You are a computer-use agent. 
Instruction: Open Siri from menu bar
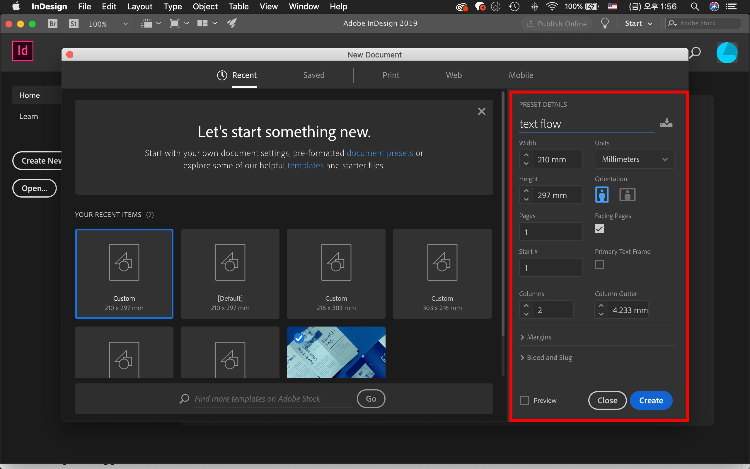714,6
